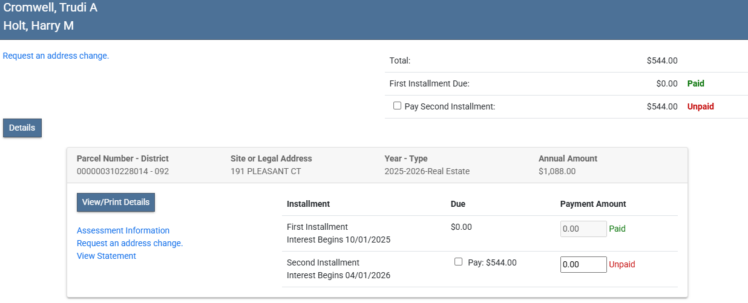Click Unpaid label beside second installment field
The width and height of the screenshot is (748, 303).
(622, 264)
